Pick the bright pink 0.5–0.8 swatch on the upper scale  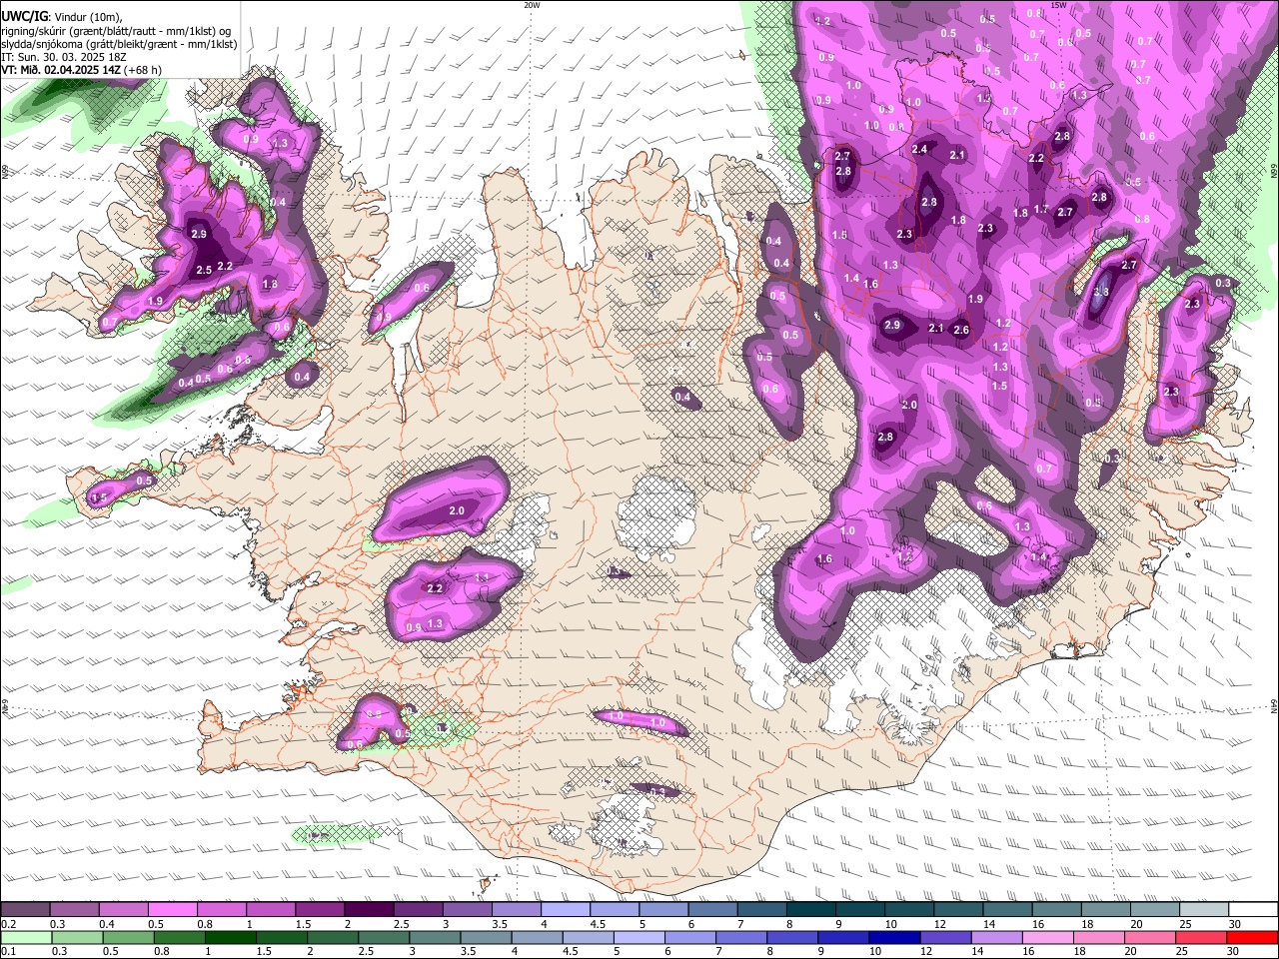173,910
